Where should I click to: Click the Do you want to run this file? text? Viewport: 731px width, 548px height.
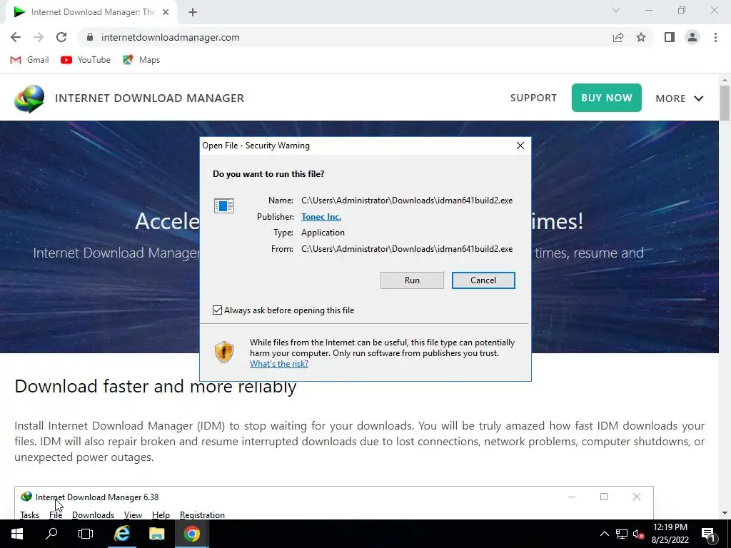268,174
